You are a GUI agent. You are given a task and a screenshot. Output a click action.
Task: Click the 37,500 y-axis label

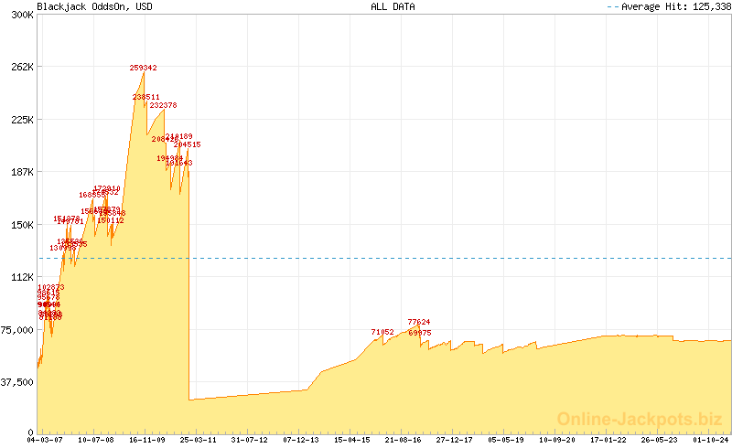point(17,382)
